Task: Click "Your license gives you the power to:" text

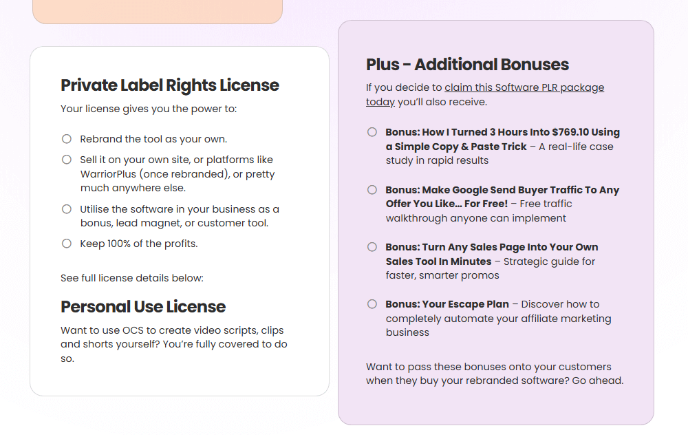Action: click(149, 109)
